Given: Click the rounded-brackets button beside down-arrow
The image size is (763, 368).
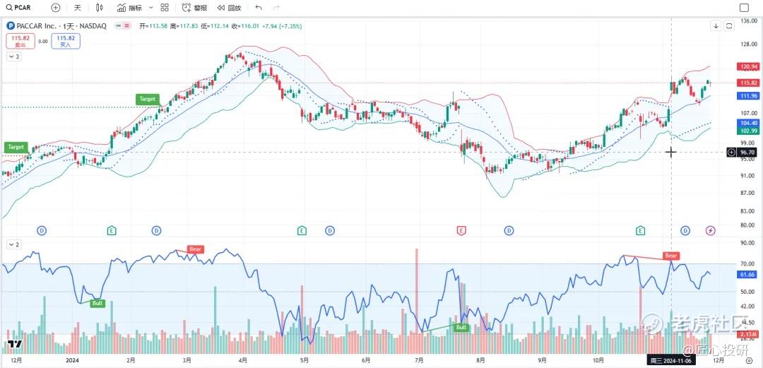Looking at the screenshot, I should (x=729, y=26).
